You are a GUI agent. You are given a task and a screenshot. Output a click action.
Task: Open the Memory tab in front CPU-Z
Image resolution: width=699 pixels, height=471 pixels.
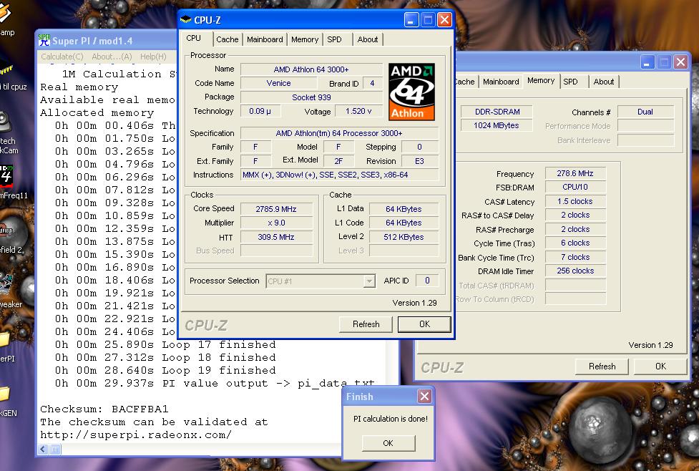point(305,39)
